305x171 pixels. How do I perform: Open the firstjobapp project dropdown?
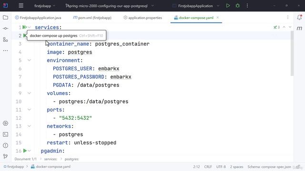point(45,6)
